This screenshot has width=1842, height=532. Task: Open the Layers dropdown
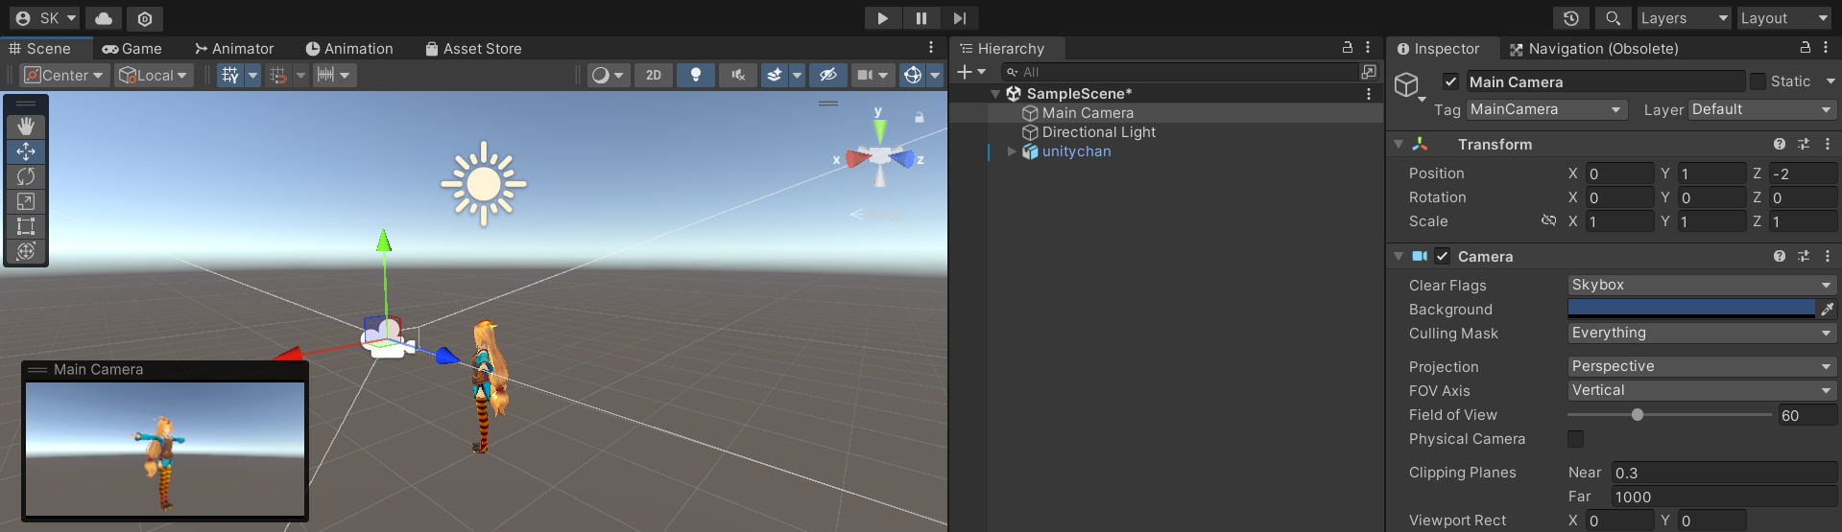1684,18
